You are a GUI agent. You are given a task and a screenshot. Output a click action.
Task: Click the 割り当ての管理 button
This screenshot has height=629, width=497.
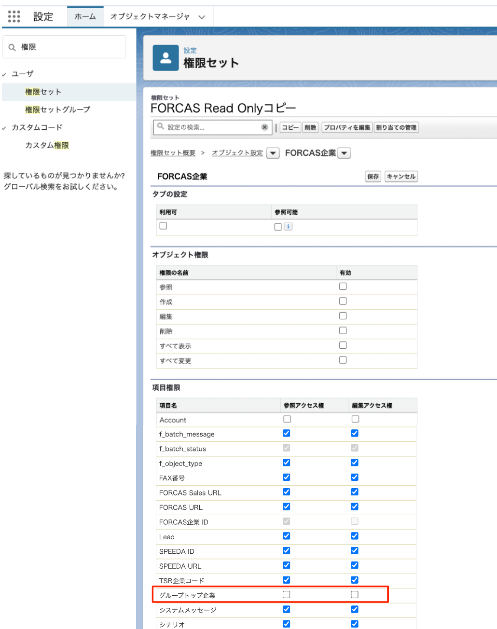click(396, 127)
